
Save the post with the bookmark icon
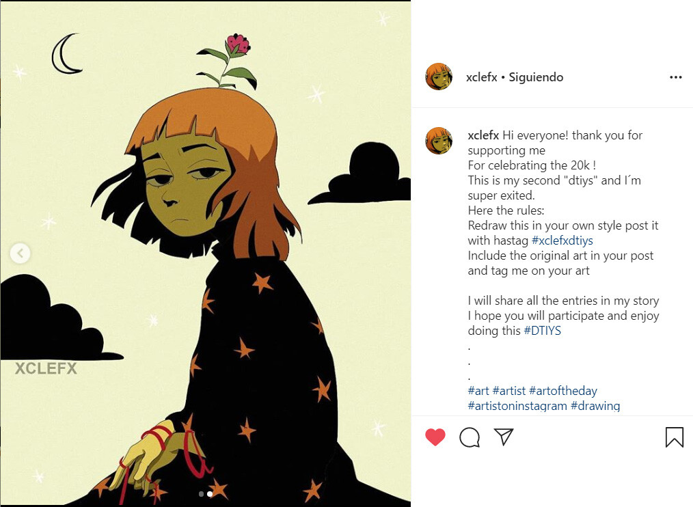675,437
